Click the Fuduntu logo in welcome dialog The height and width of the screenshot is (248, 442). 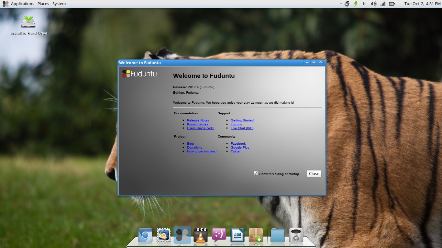click(139, 74)
